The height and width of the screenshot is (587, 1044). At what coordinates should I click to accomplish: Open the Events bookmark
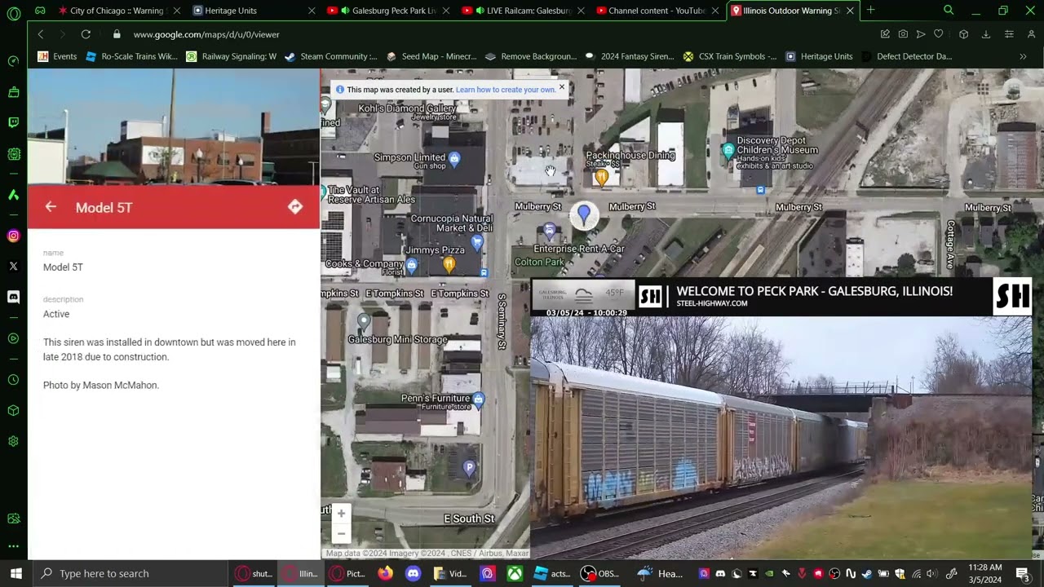click(57, 56)
